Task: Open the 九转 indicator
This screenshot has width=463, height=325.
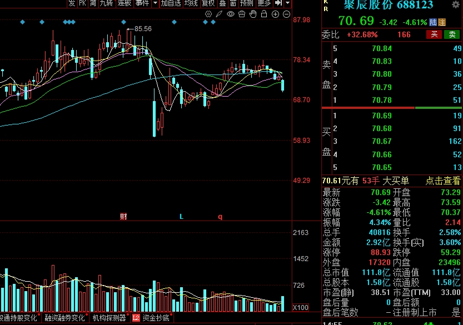Action: 106,3
